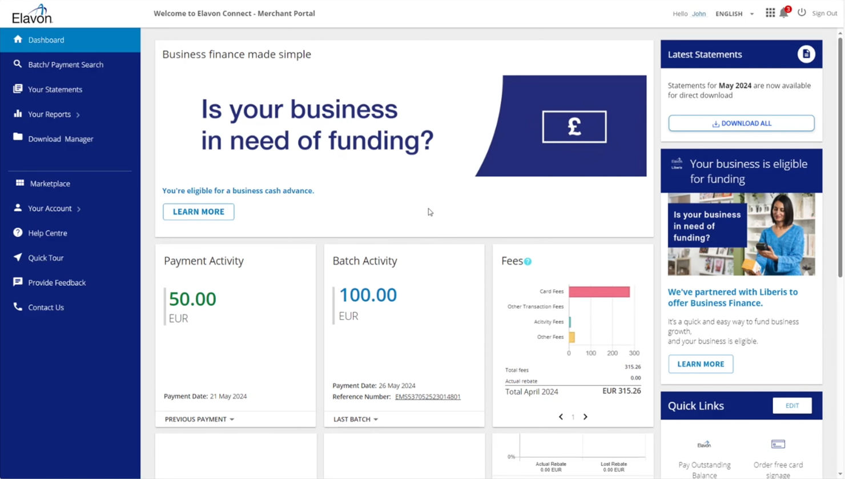Screen dimensions: 845x479
Task: Click the Provide Feedback chat icon
Action: (x=18, y=282)
